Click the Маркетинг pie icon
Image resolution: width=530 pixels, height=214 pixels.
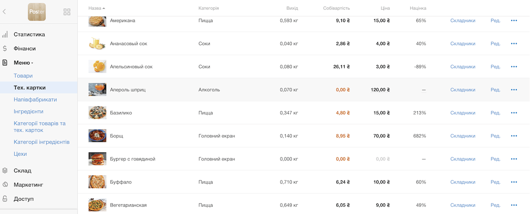coord(5,185)
